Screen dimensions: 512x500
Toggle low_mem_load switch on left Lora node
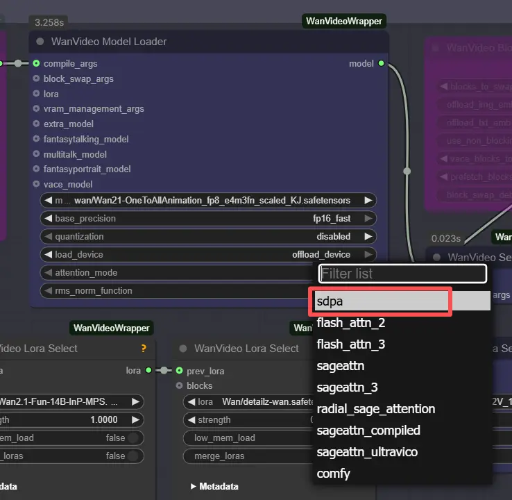coord(135,438)
